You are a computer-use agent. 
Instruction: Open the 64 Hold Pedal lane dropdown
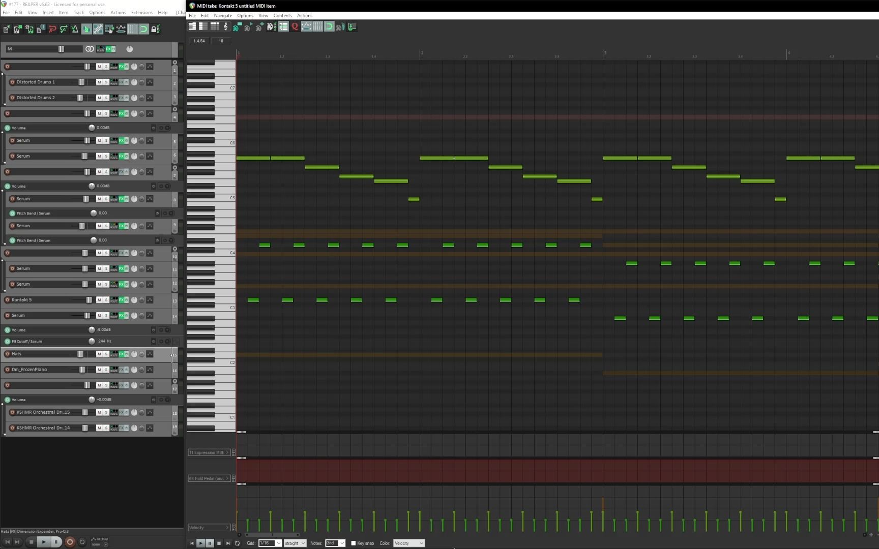(209, 478)
